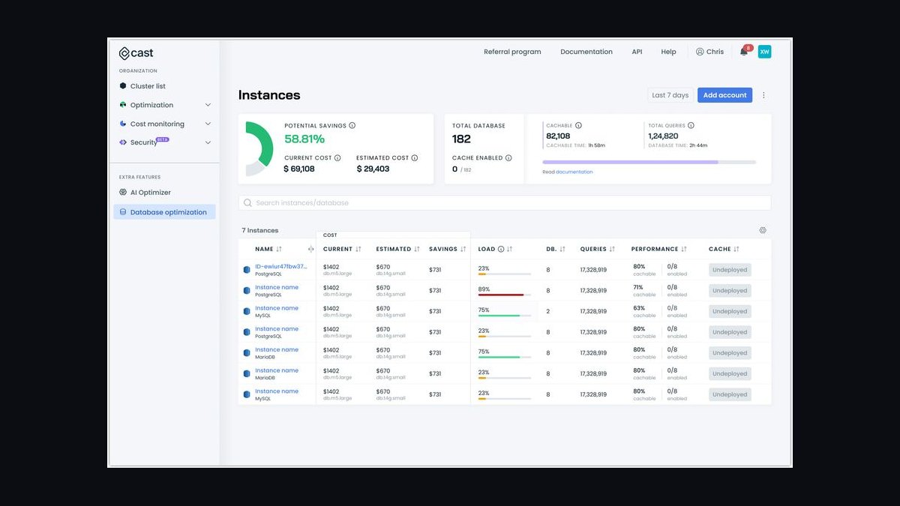Click the Cachable info icon
Image resolution: width=900 pixels, height=506 pixels.
tap(578, 126)
